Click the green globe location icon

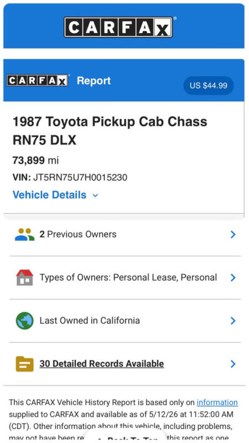24,321
